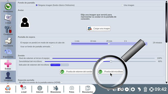
Task: Click the battery charging icon
Action: (x=121, y=89)
